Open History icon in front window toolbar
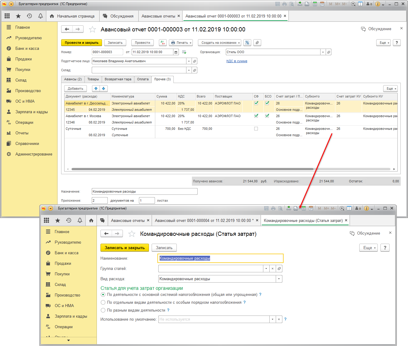The width and height of the screenshot is (408, 346). [x=69, y=220]
